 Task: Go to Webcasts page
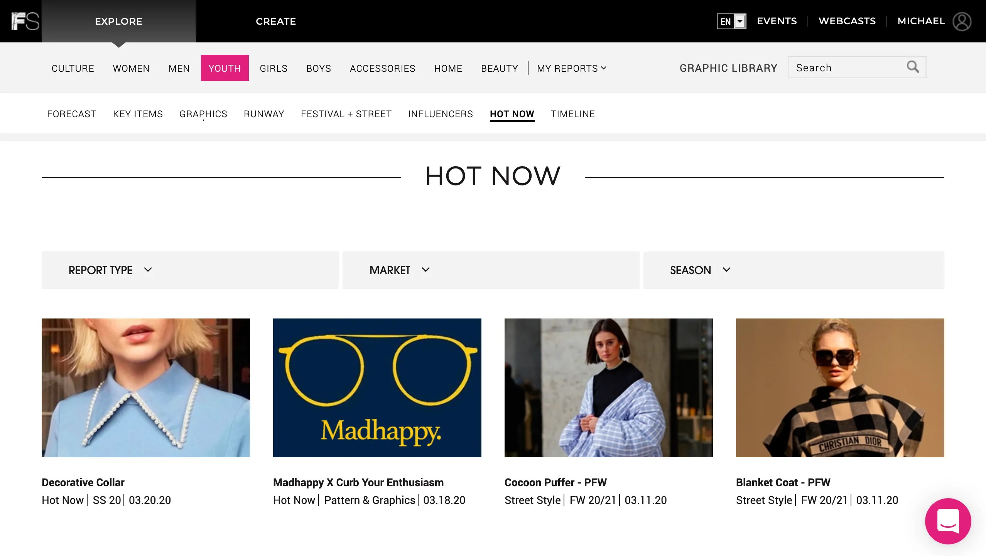click(x=847, y=21)
